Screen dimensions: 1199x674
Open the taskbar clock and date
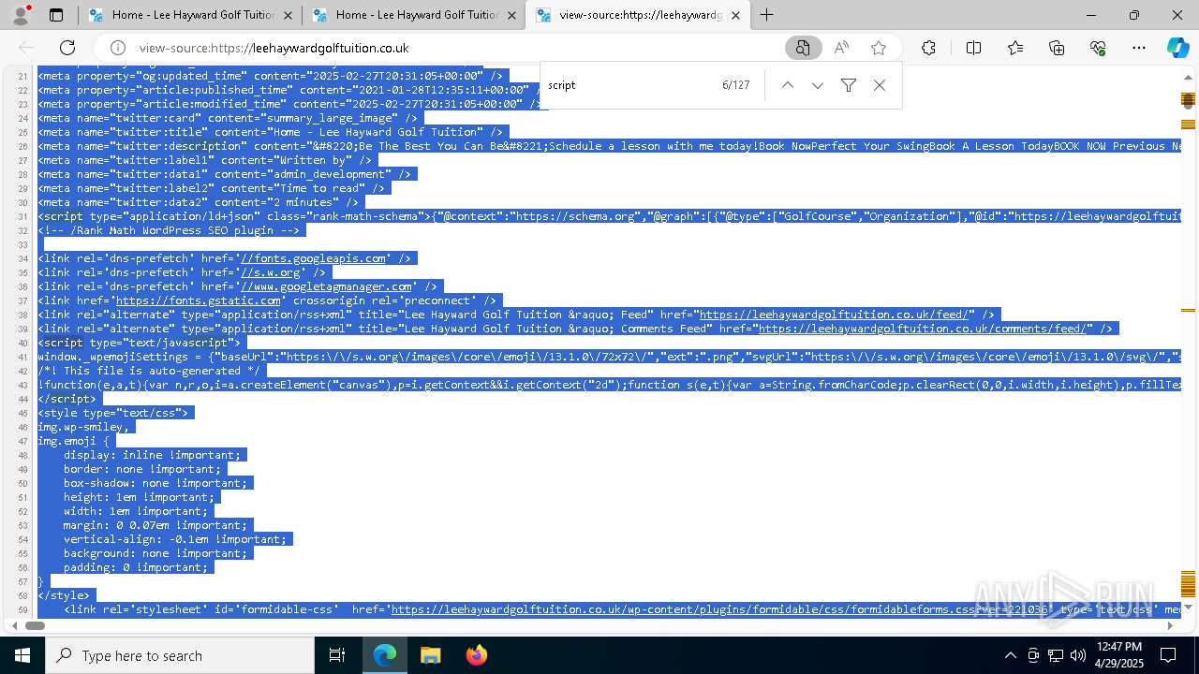1118,655
